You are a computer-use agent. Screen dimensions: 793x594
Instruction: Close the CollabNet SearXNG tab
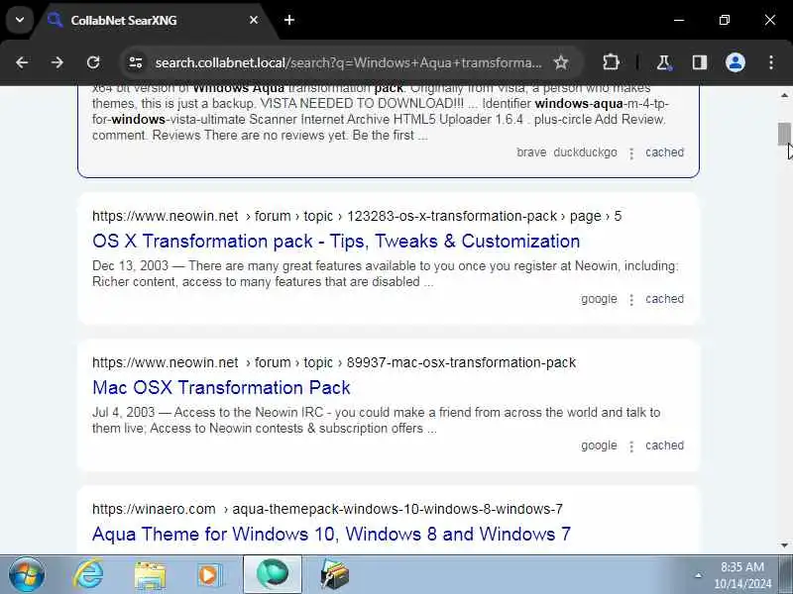(254, 20)
